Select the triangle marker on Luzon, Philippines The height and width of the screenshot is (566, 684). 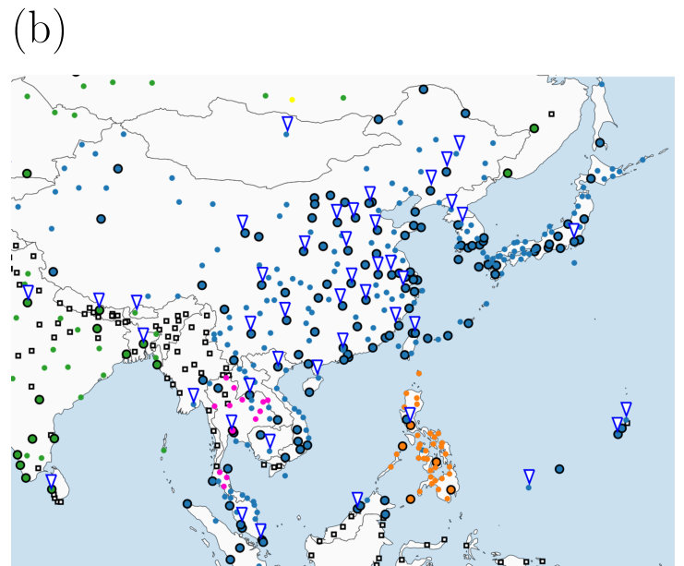point(410,415)
